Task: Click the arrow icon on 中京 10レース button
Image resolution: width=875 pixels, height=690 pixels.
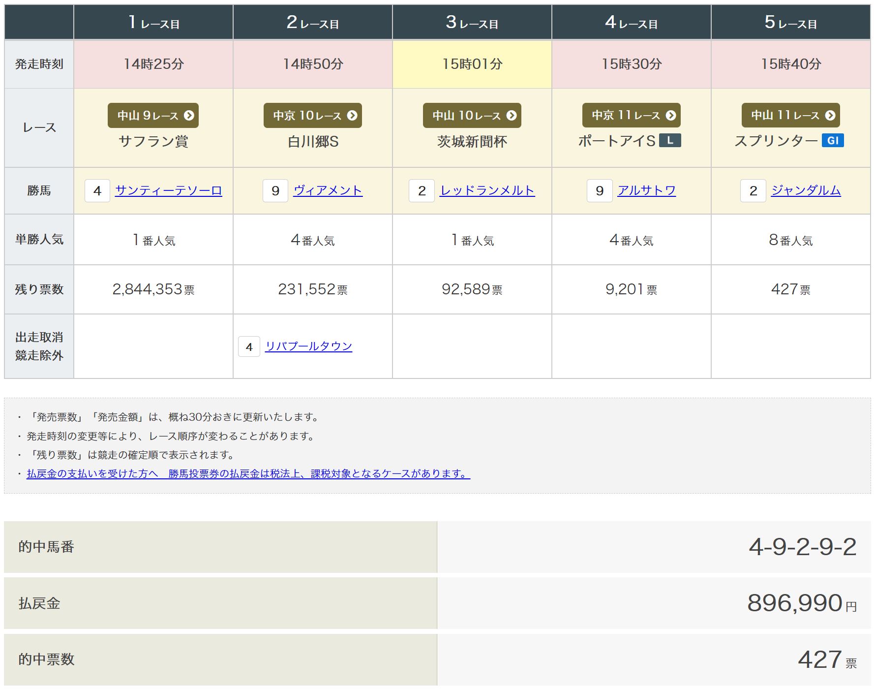Action: (352, 116)
